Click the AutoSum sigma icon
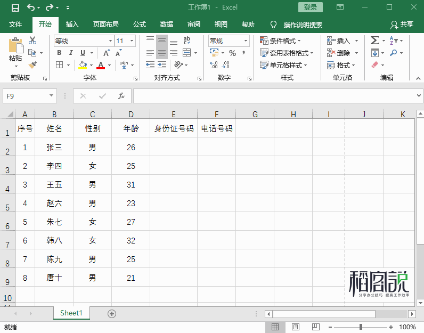 click(x=374, y=40)
